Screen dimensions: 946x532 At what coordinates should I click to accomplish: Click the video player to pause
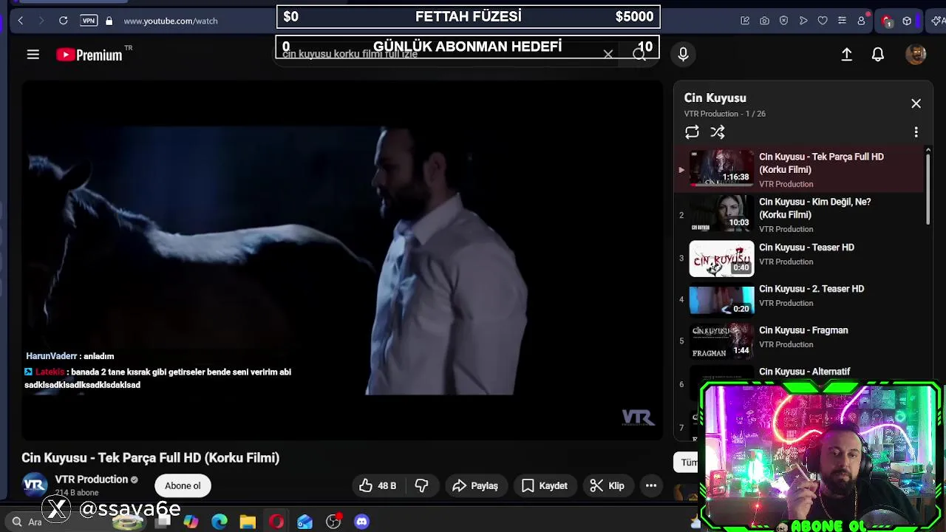click(342, 260)
